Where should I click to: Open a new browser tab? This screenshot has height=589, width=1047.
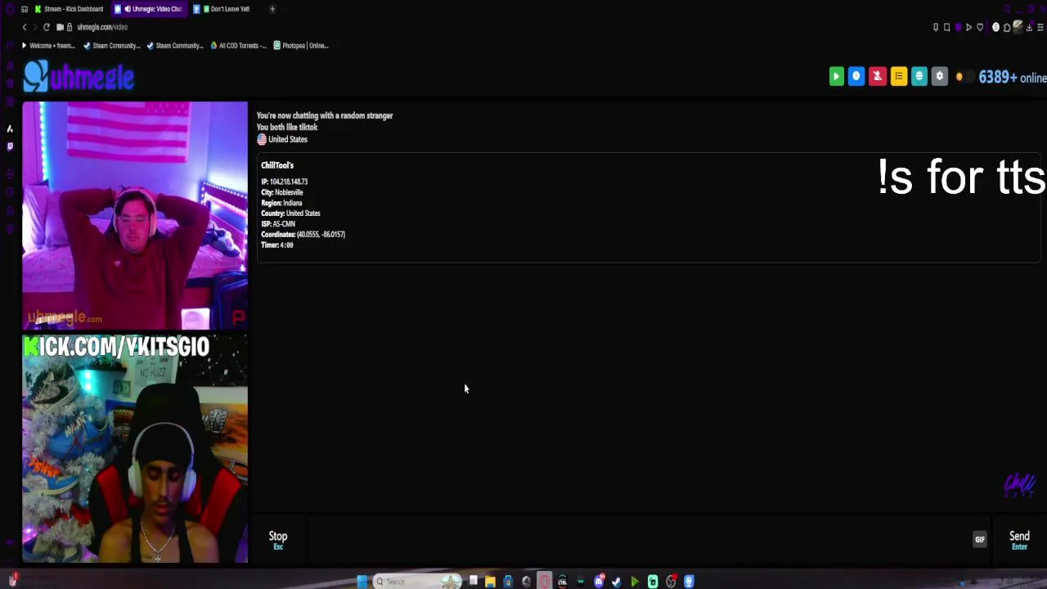[x=272, y=9]
